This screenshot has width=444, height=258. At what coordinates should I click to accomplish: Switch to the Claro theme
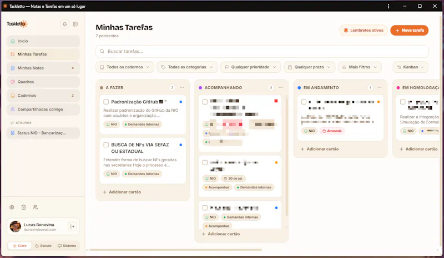pos(19,246)
